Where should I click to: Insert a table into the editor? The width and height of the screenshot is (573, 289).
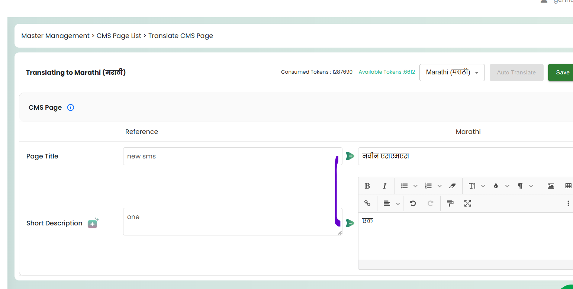click(568, 186)
